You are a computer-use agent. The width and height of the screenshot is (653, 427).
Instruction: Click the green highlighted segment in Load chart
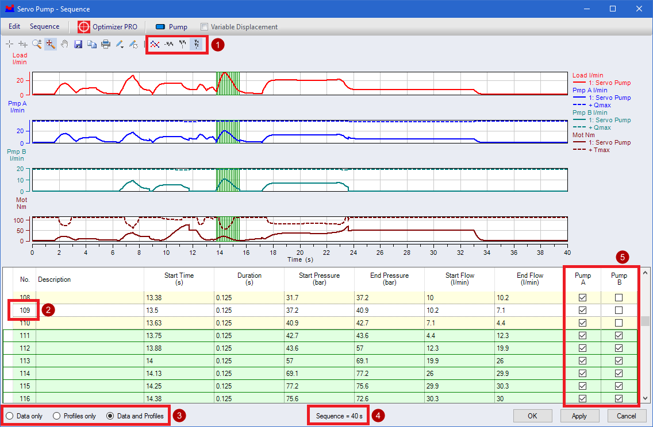coord(228,84)
